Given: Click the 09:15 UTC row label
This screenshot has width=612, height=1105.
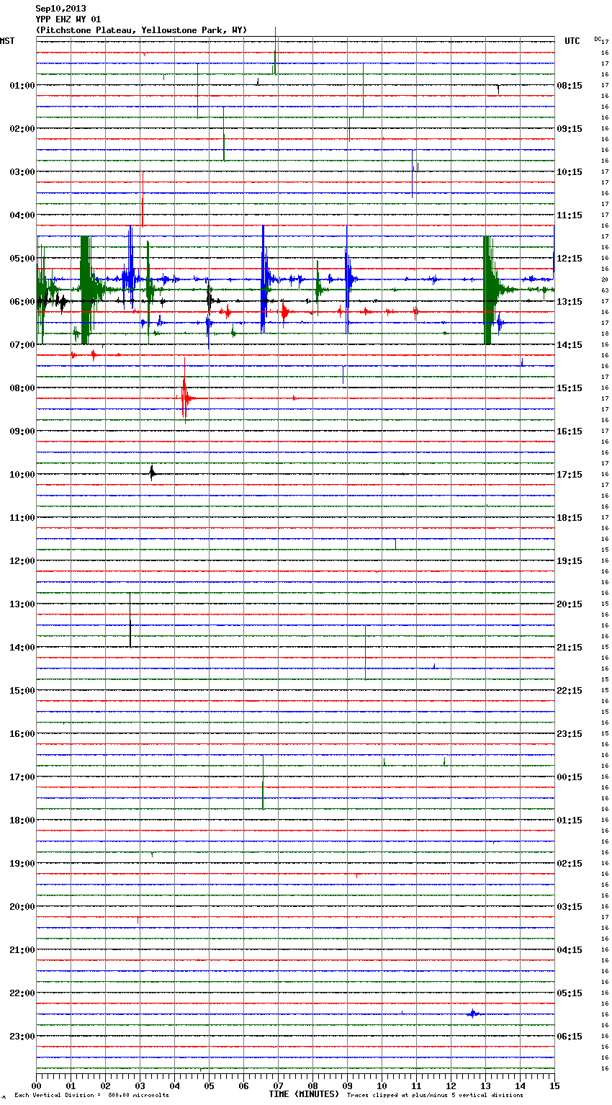Looking at the screenshot, I should 570,128.
